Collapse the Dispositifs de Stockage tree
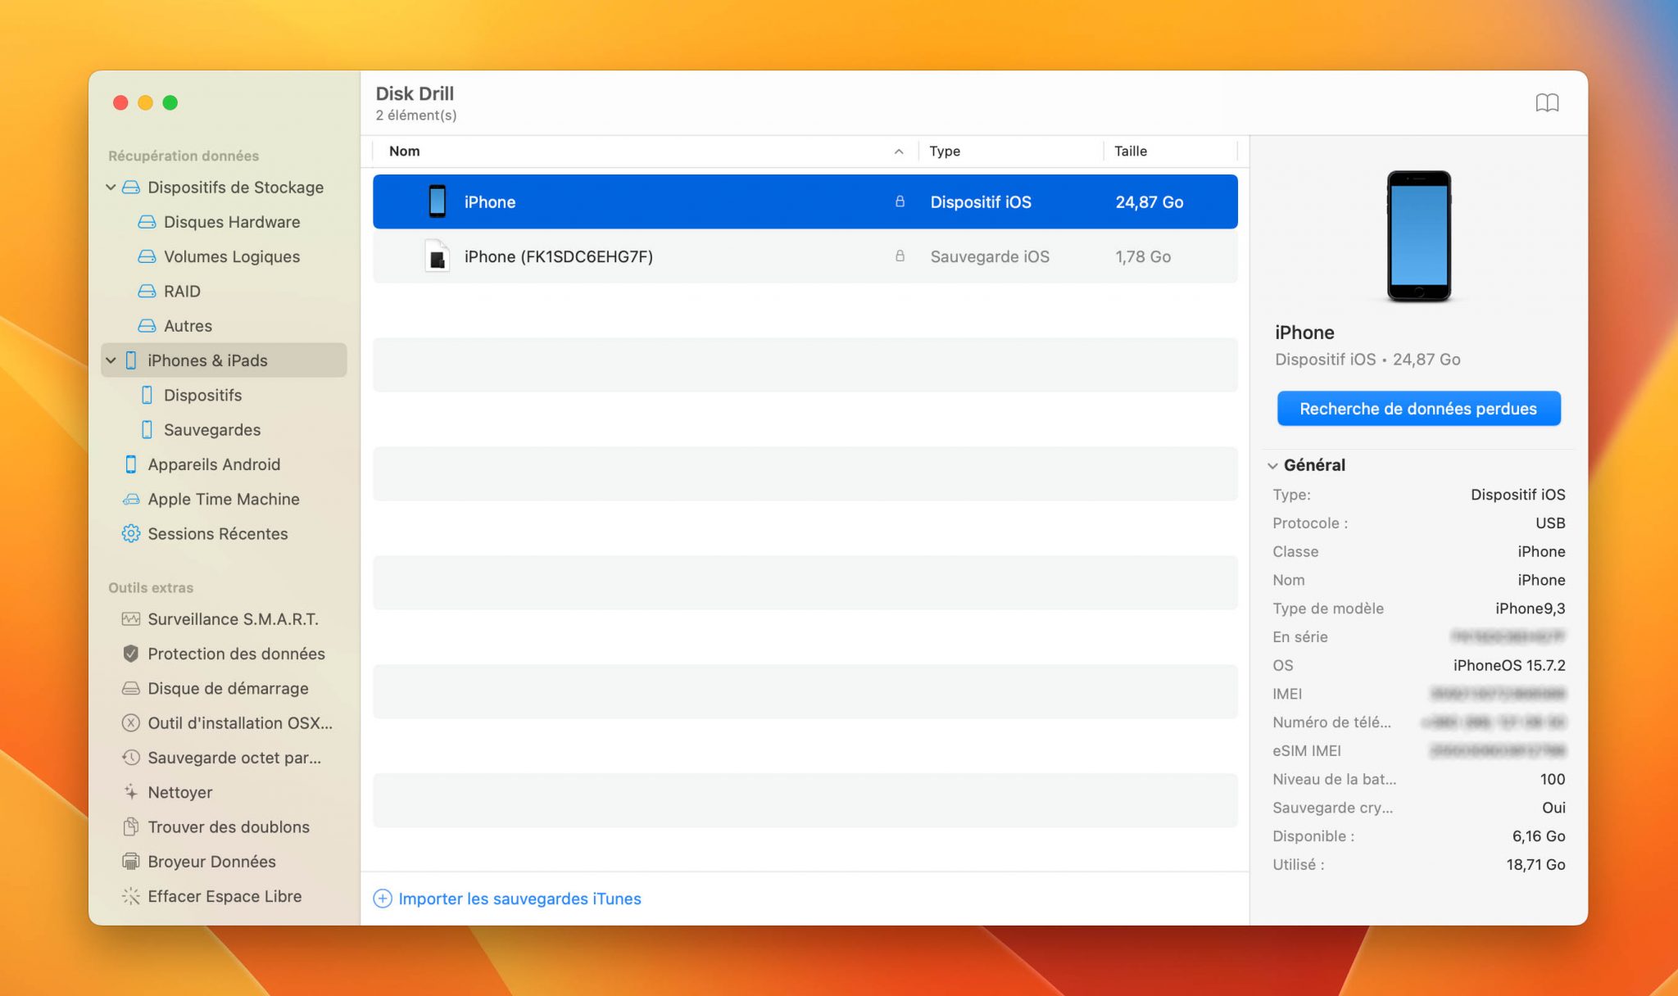This screenshot has width=1678, height=996. tap(111, 188)
